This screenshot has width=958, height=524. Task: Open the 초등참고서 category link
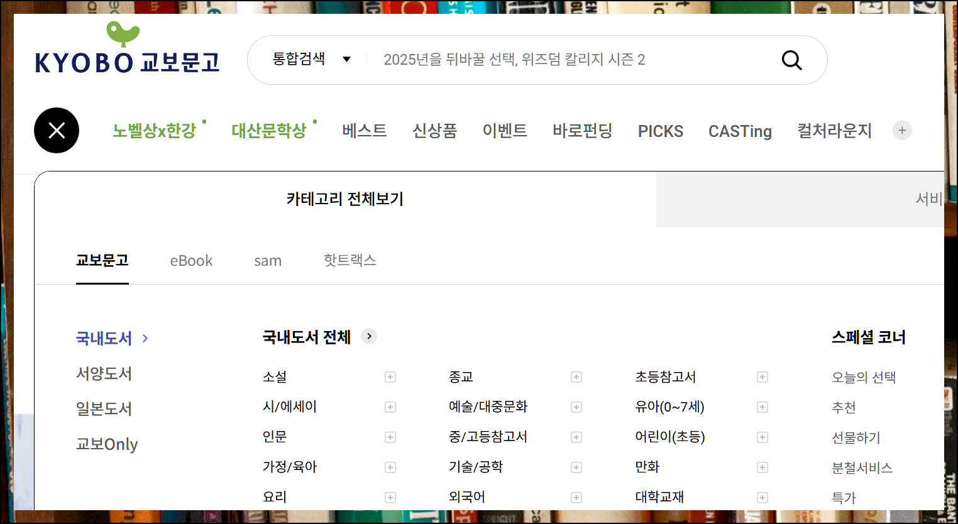[x=666, y=376]
